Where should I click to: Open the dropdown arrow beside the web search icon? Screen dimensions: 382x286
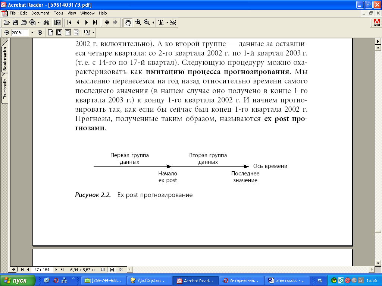[38, 23]
